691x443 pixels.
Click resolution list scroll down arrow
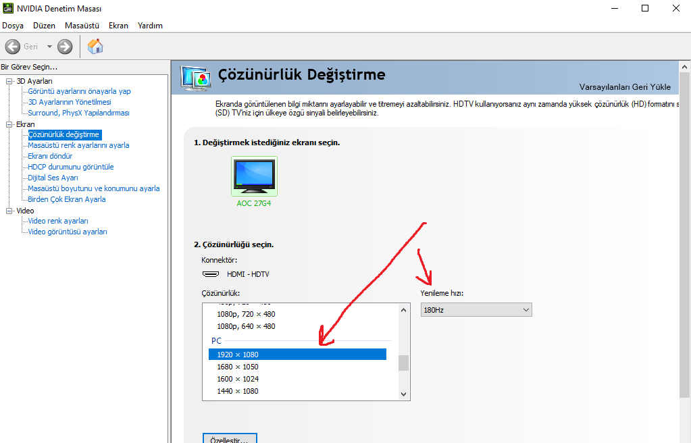[403, 394]
